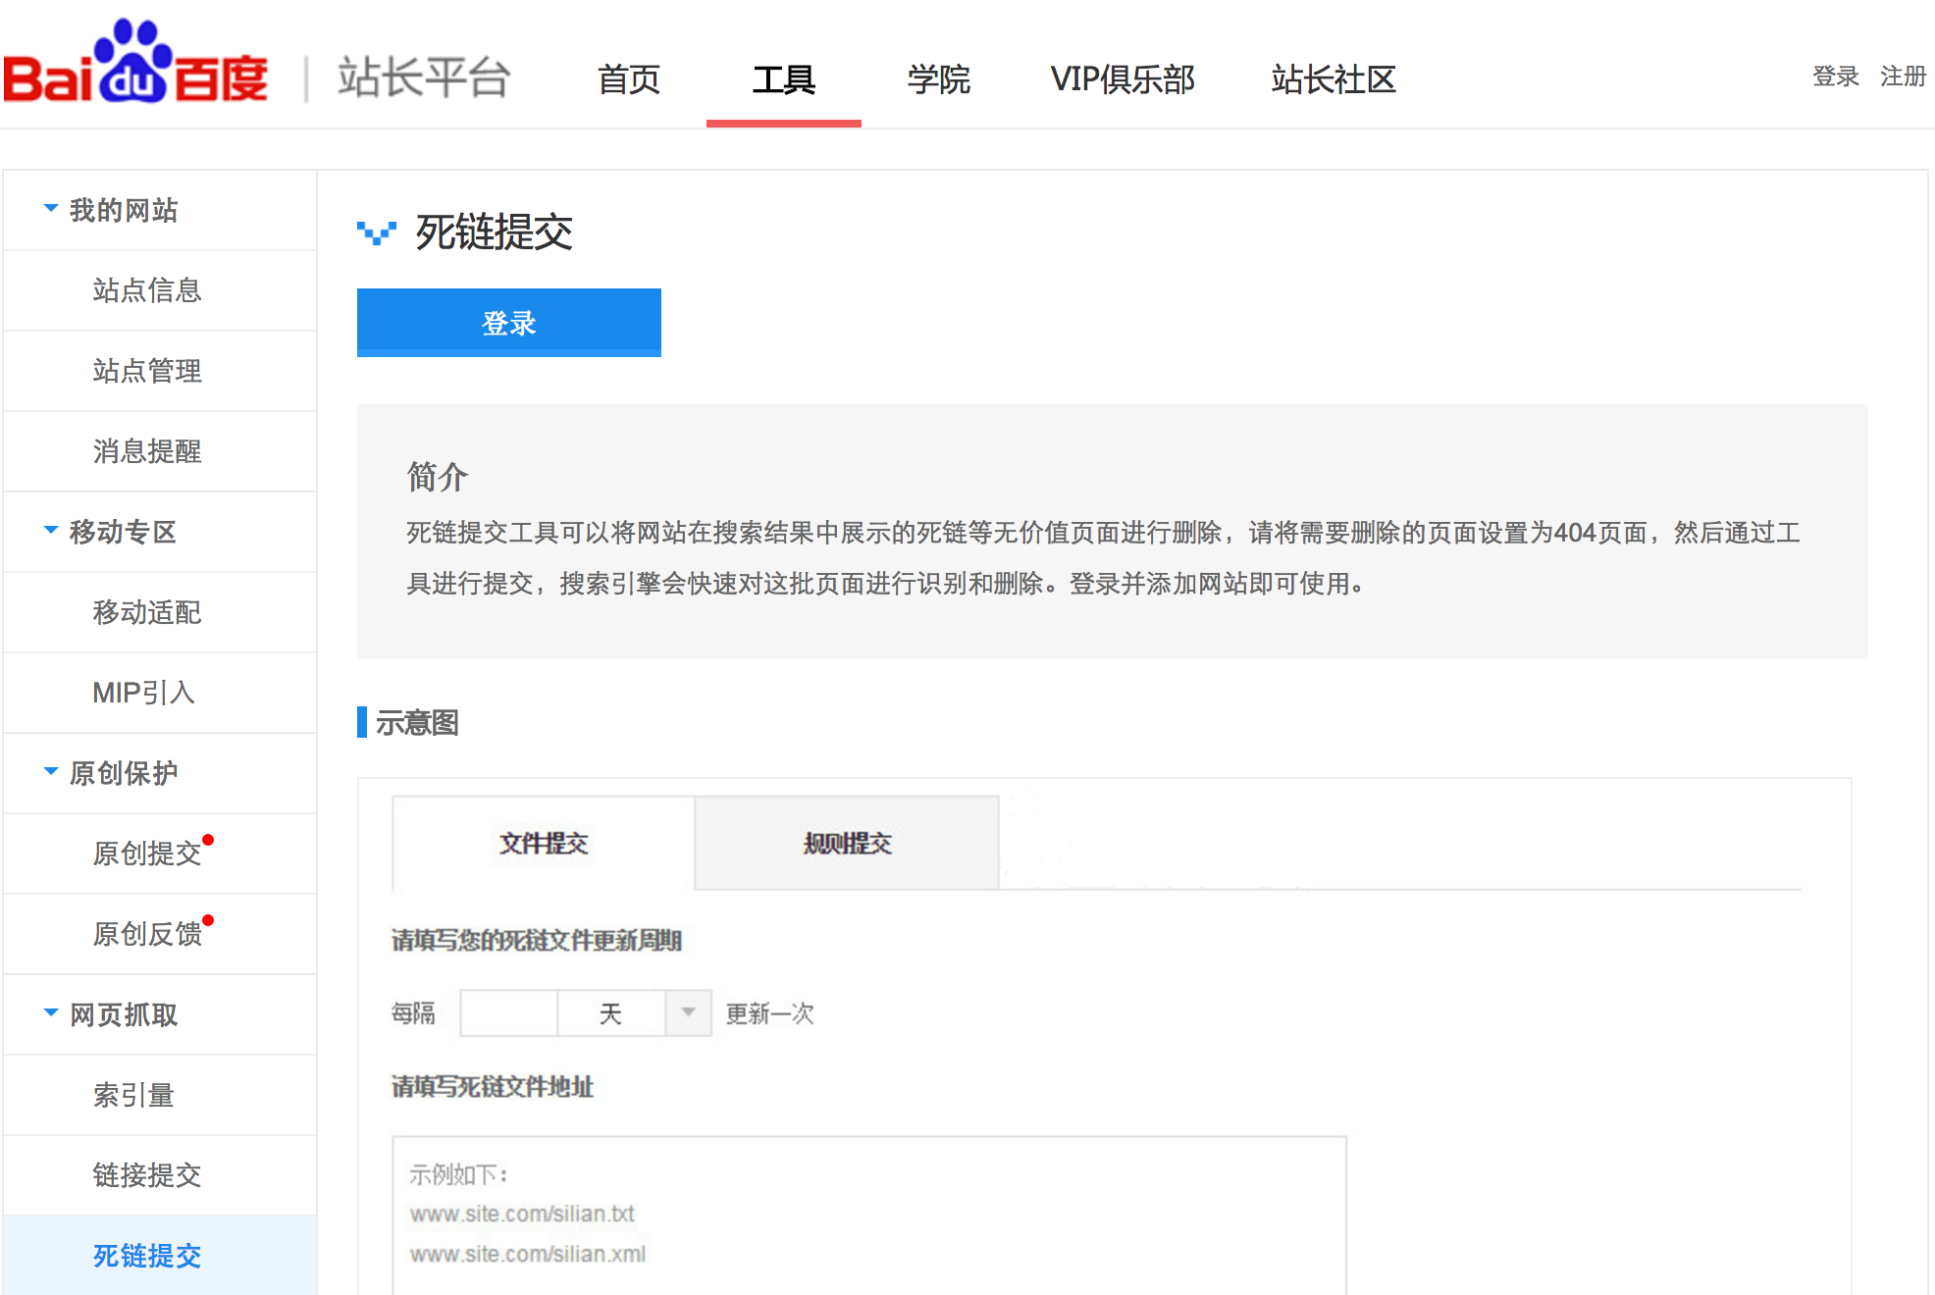The image size is (1935, 1295).
Task: Open 站长社区 navigation item
Action: pos(1334,79)
